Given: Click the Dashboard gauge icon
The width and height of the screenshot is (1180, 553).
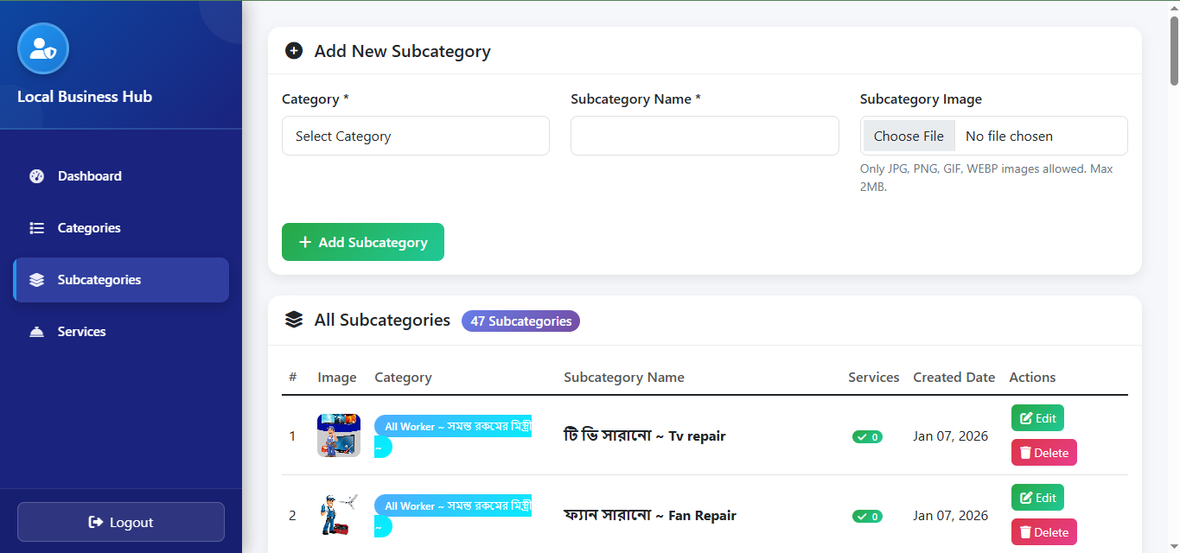Looking at the screenshot, I should pyautogui.click(x=36, y=176).
